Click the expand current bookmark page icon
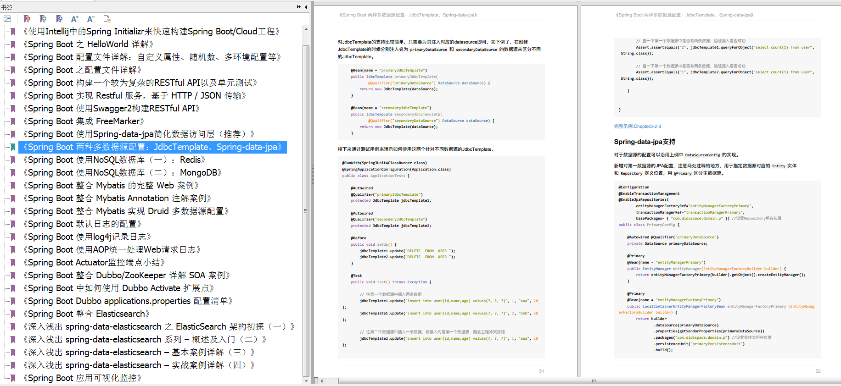 [x=107, y=19]
